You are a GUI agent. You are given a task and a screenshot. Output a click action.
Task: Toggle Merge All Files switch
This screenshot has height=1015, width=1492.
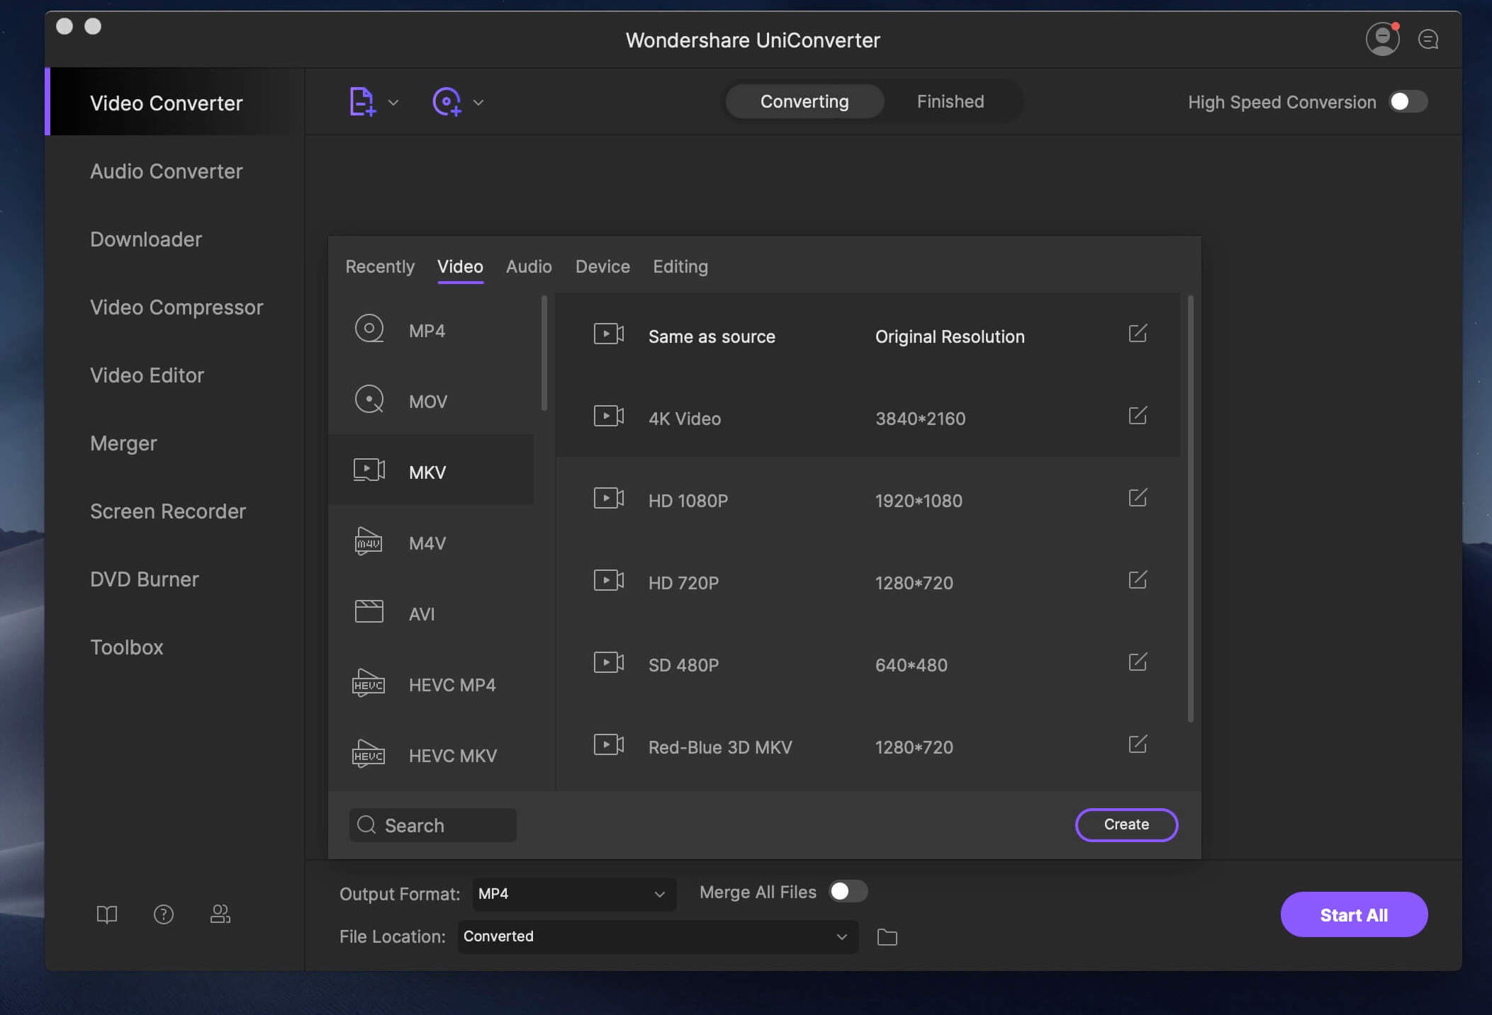(848, 891)
